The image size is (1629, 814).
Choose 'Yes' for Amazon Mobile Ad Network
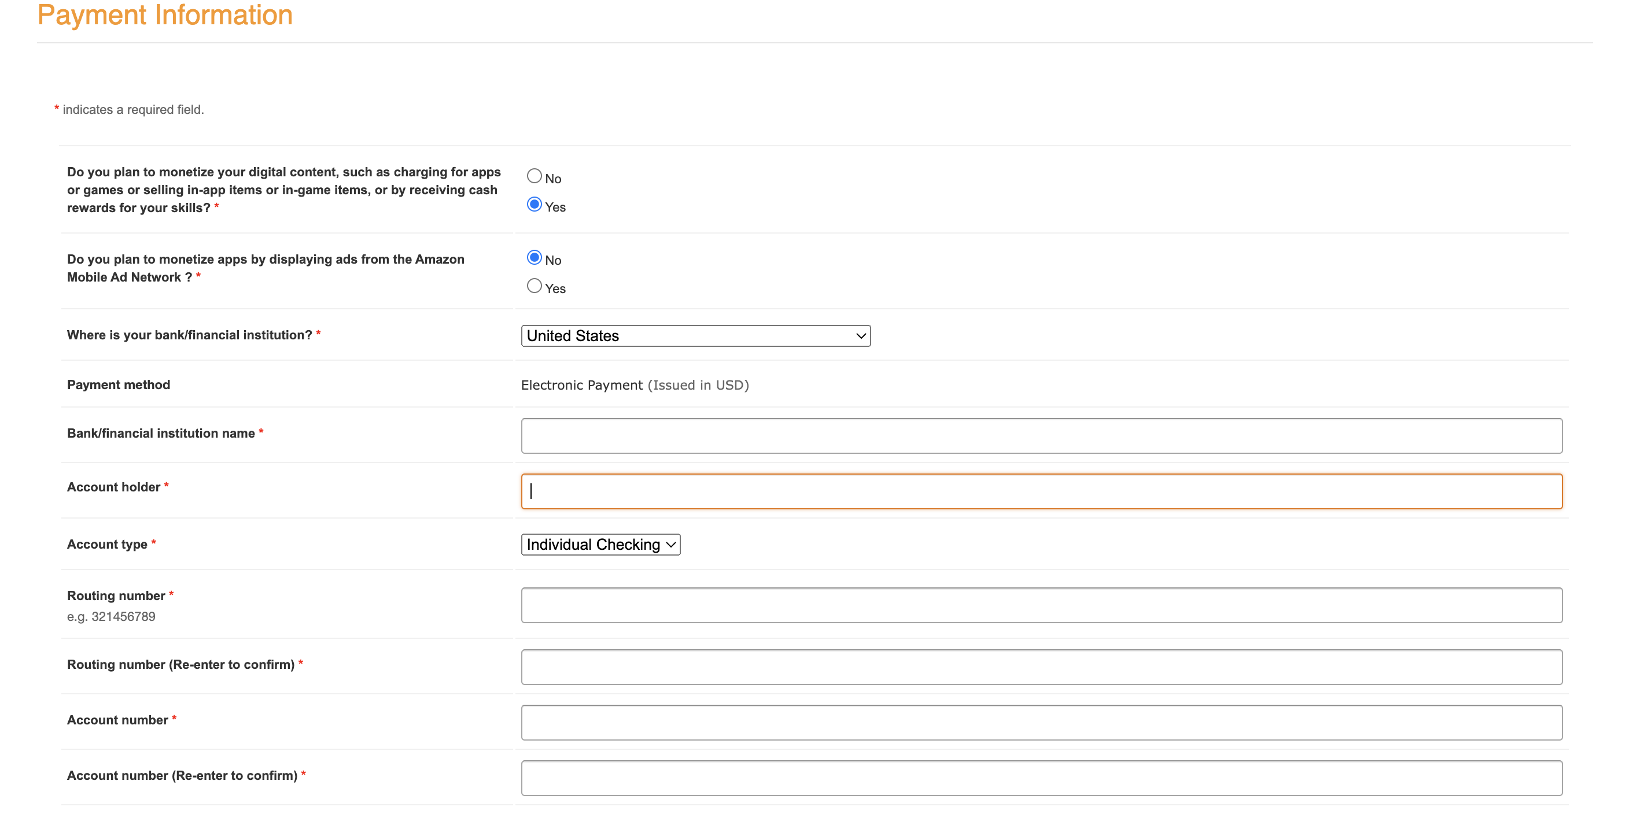(x=535, y=286)
